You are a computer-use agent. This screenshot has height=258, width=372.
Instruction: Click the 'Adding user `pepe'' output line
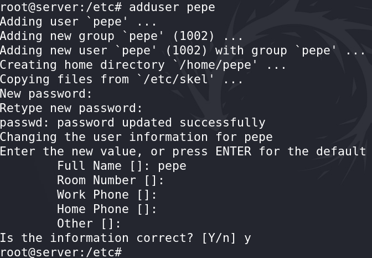(78, 22)
